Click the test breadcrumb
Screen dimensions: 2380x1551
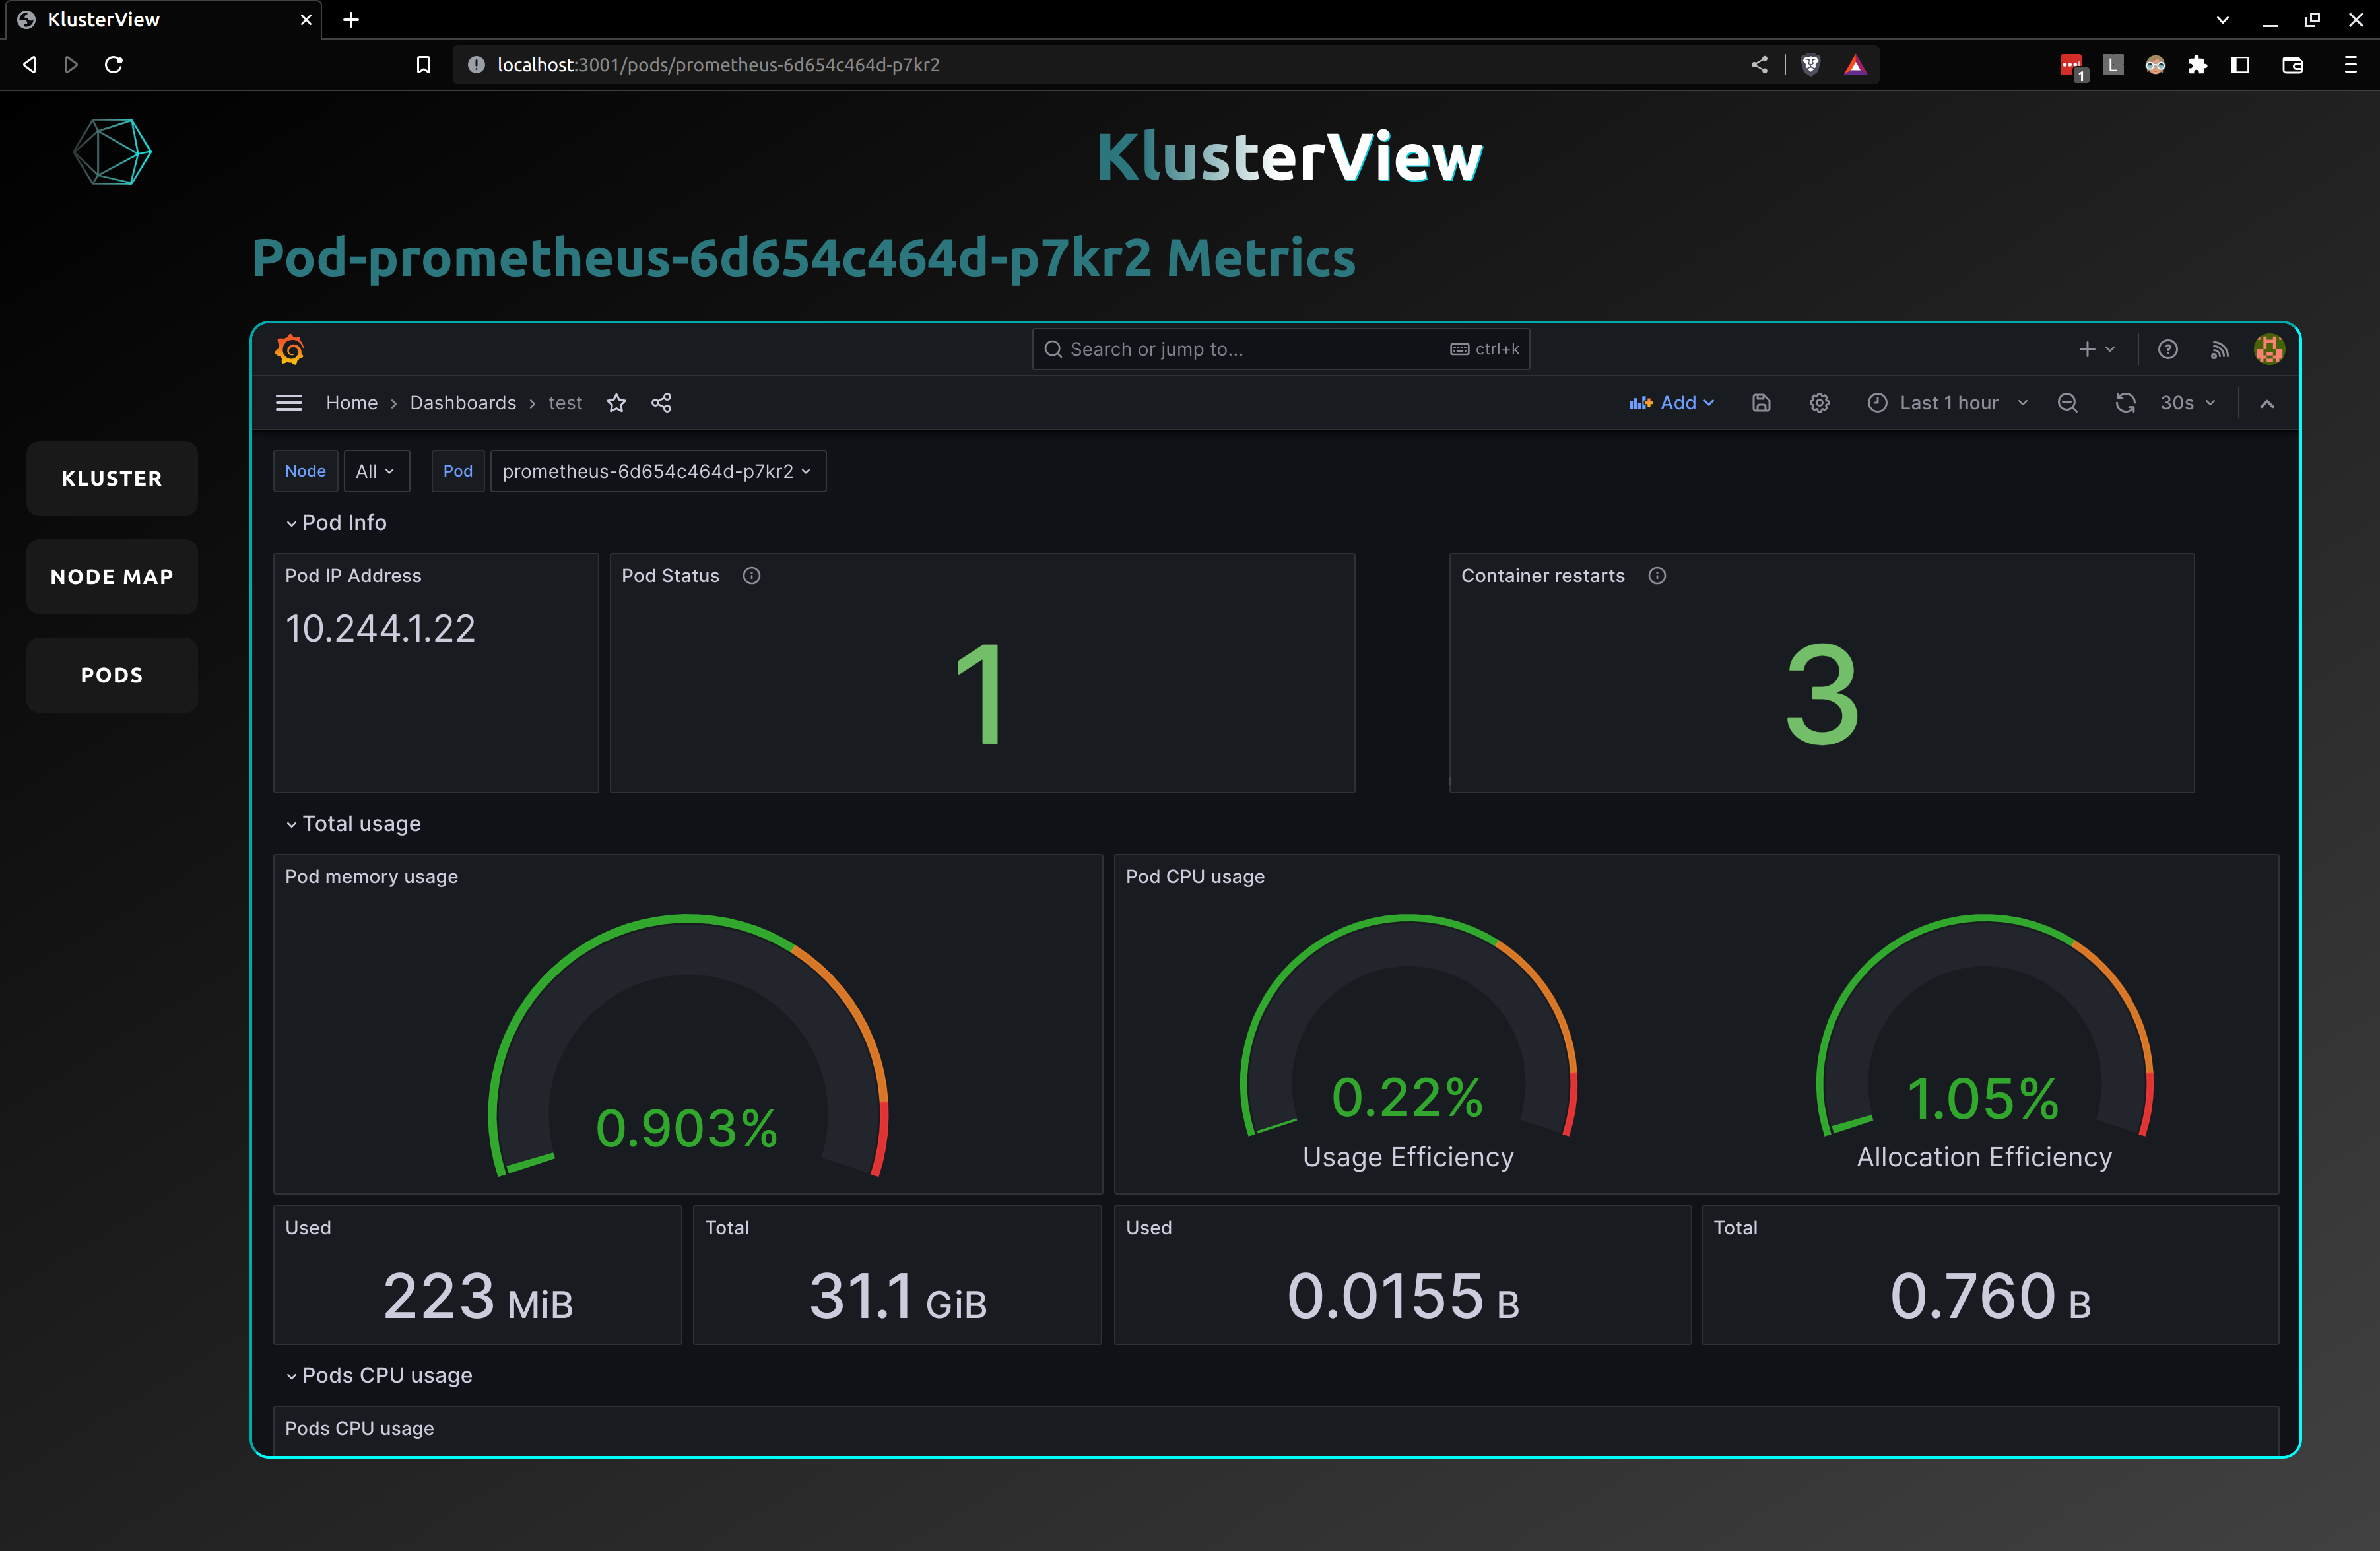coord(565,403)
